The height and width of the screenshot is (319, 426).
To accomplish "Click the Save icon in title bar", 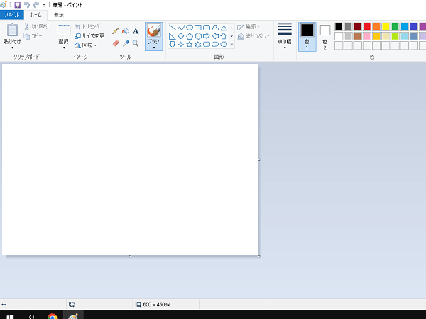I will (17, 5).
